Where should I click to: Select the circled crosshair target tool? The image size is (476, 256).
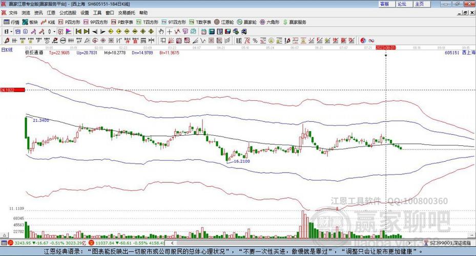click(x=95, y=40)
